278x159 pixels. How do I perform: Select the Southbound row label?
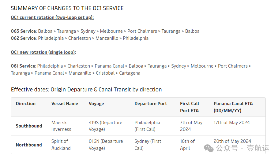pyautogui.click(x=29, y=126)
